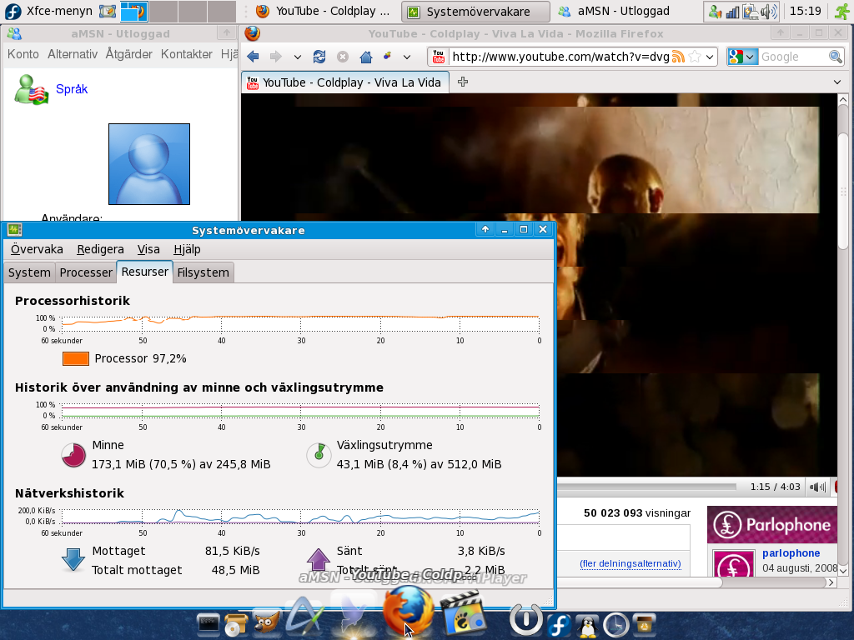Click the aMSN display picture avatar
The width and height of the screenshot is (854, 640).
click(149, 164)
